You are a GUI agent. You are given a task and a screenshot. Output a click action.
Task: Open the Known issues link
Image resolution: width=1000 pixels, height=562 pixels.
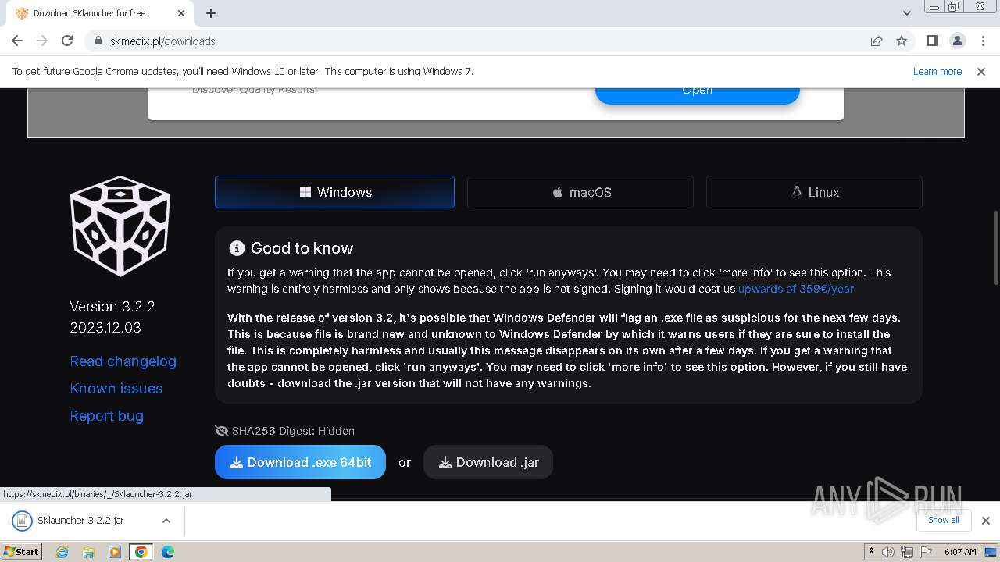coord(116,389)
